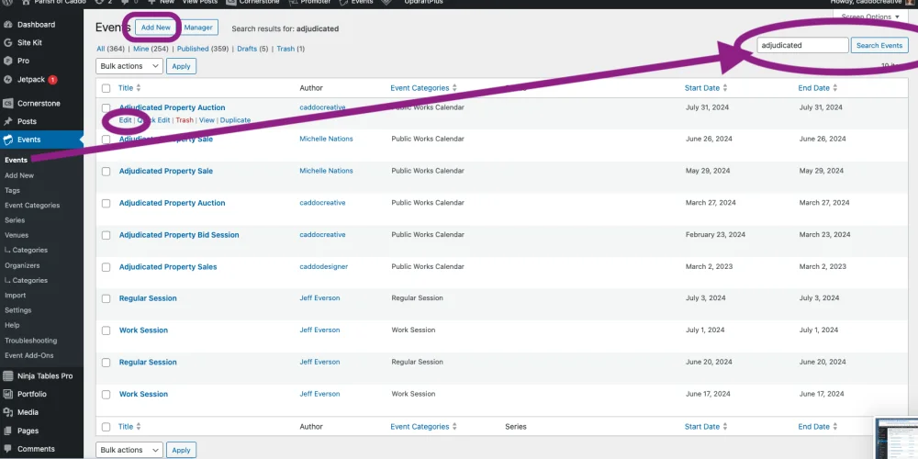This screenshot has width=918, height=459.
Task: Select the Ninja Tables Pro icon
Action: [x=8, y=375]
